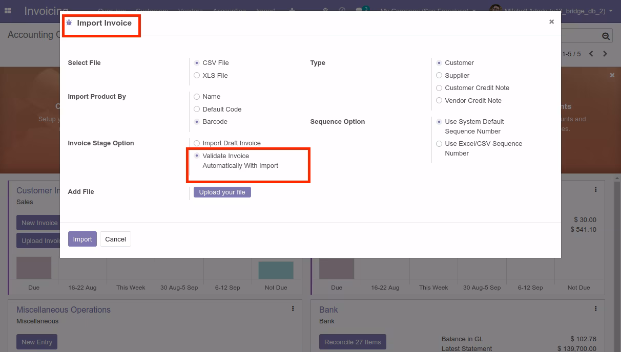Cancel the Import Invoice dialog

coord(116,239)
